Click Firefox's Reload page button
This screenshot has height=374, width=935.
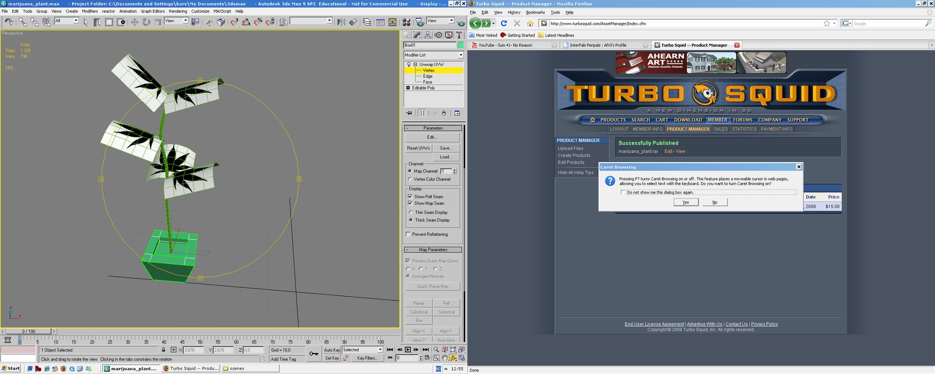(504, 23)
